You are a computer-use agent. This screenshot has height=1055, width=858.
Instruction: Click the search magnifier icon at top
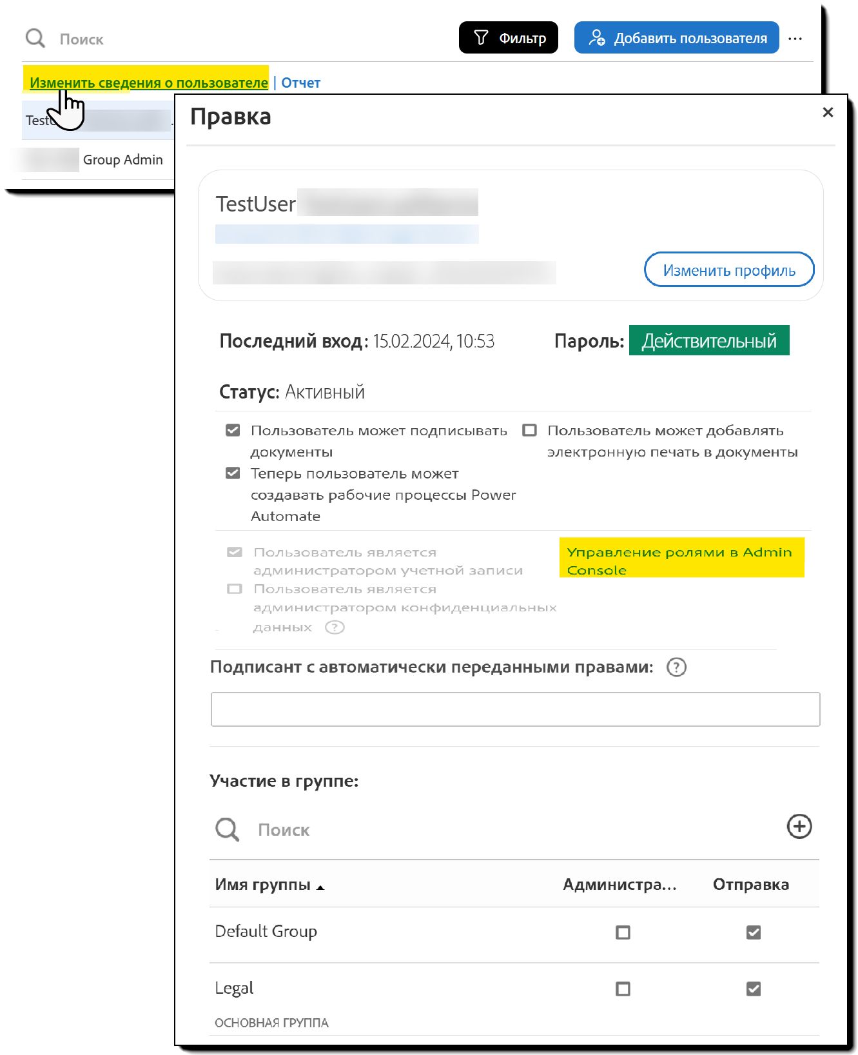[35, 39]
